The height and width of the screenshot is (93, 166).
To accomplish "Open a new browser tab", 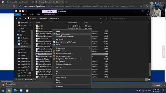I will [x=66, y=2].
